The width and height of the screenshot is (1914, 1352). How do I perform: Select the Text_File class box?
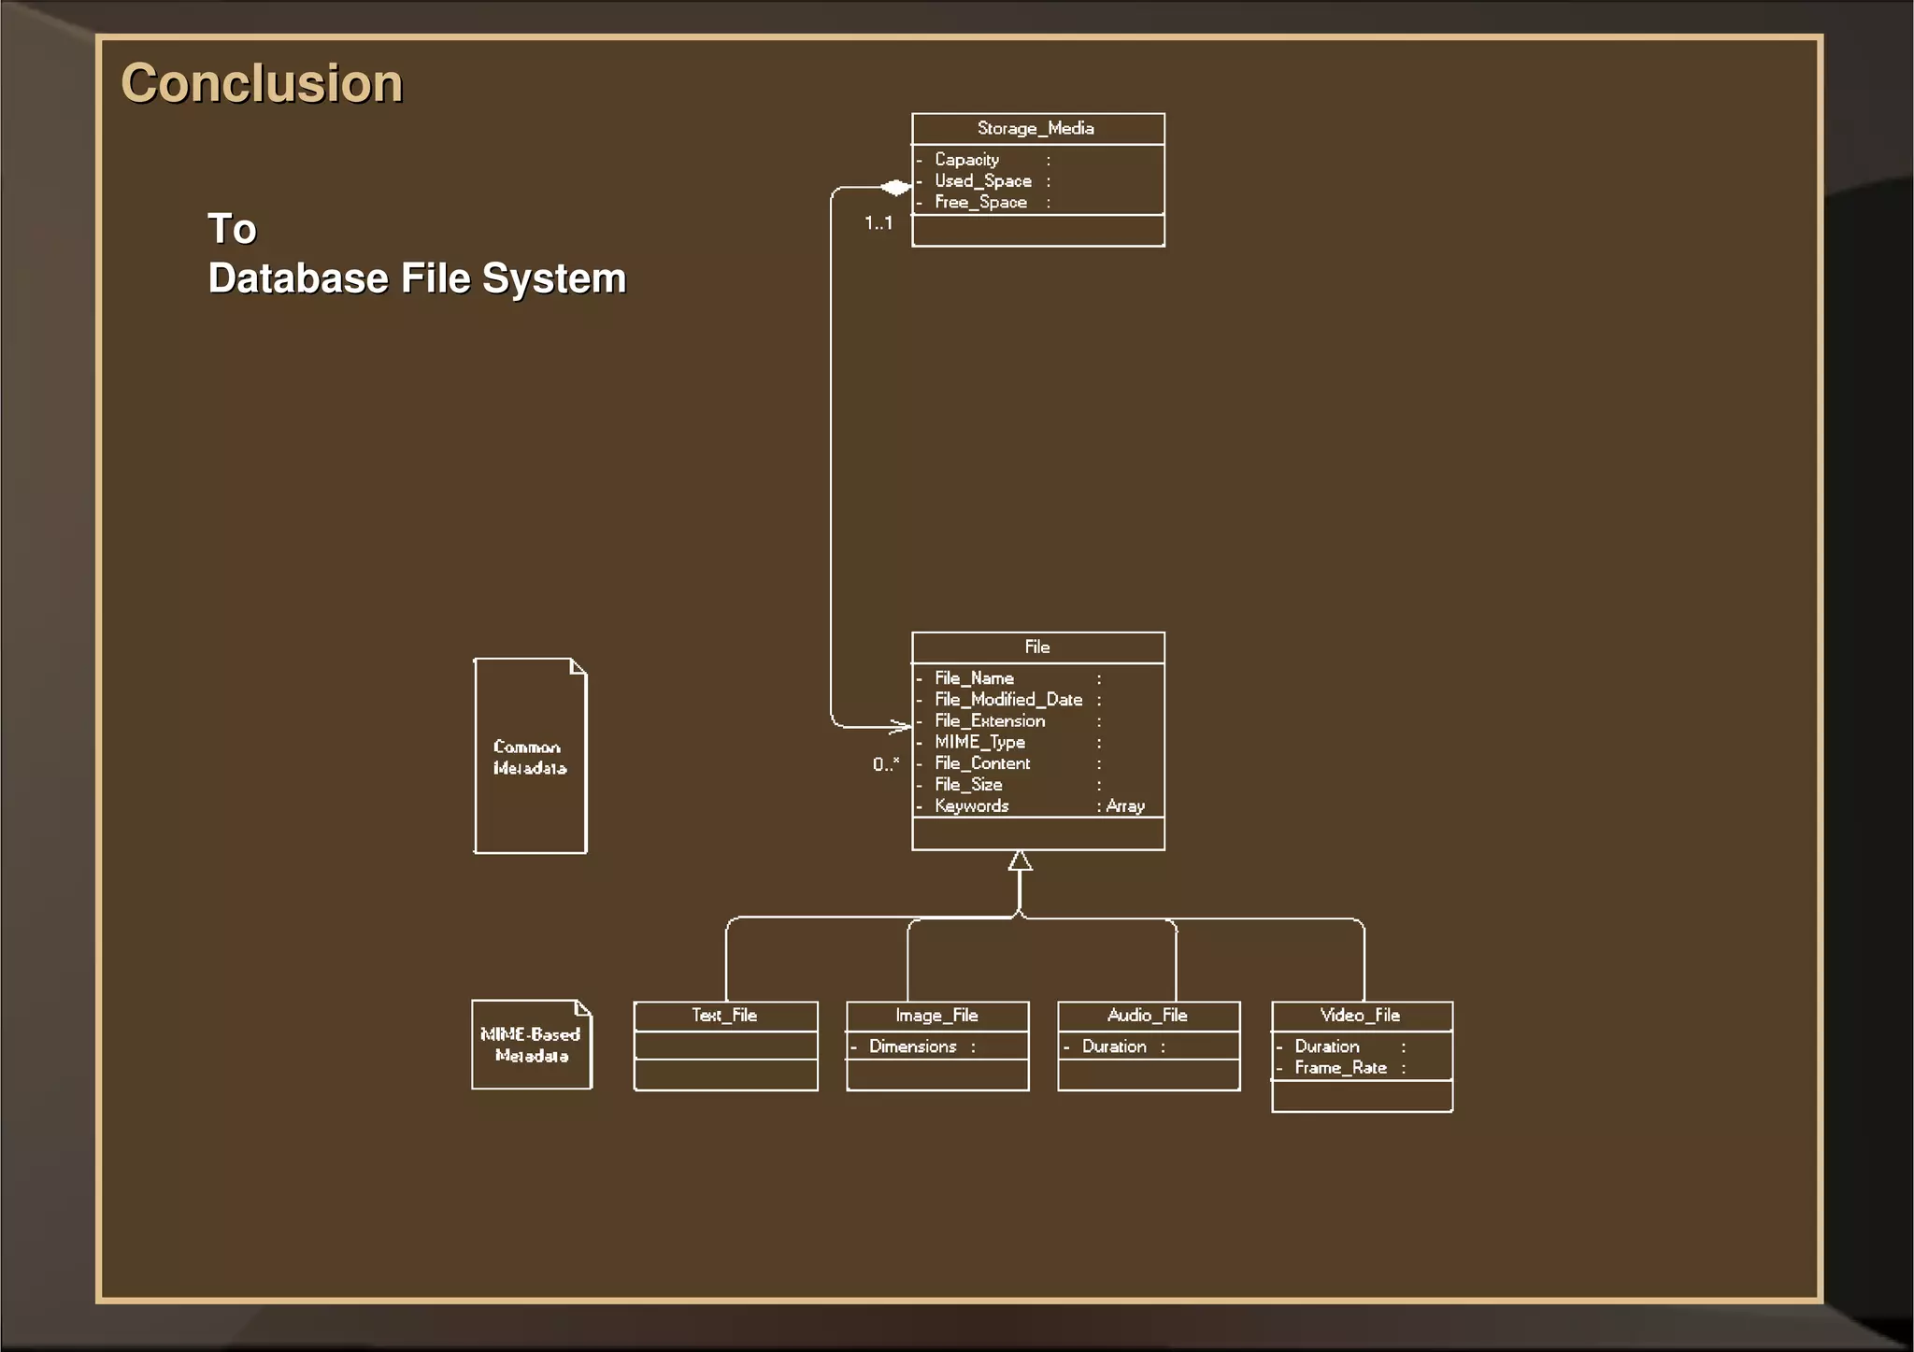click(x=725, y=1016)
